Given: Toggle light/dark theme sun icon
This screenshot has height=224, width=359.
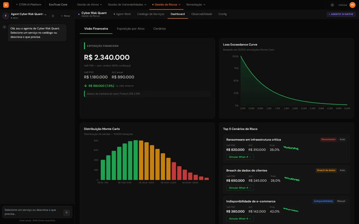Looking at the screenshot, I should [332, 5].
